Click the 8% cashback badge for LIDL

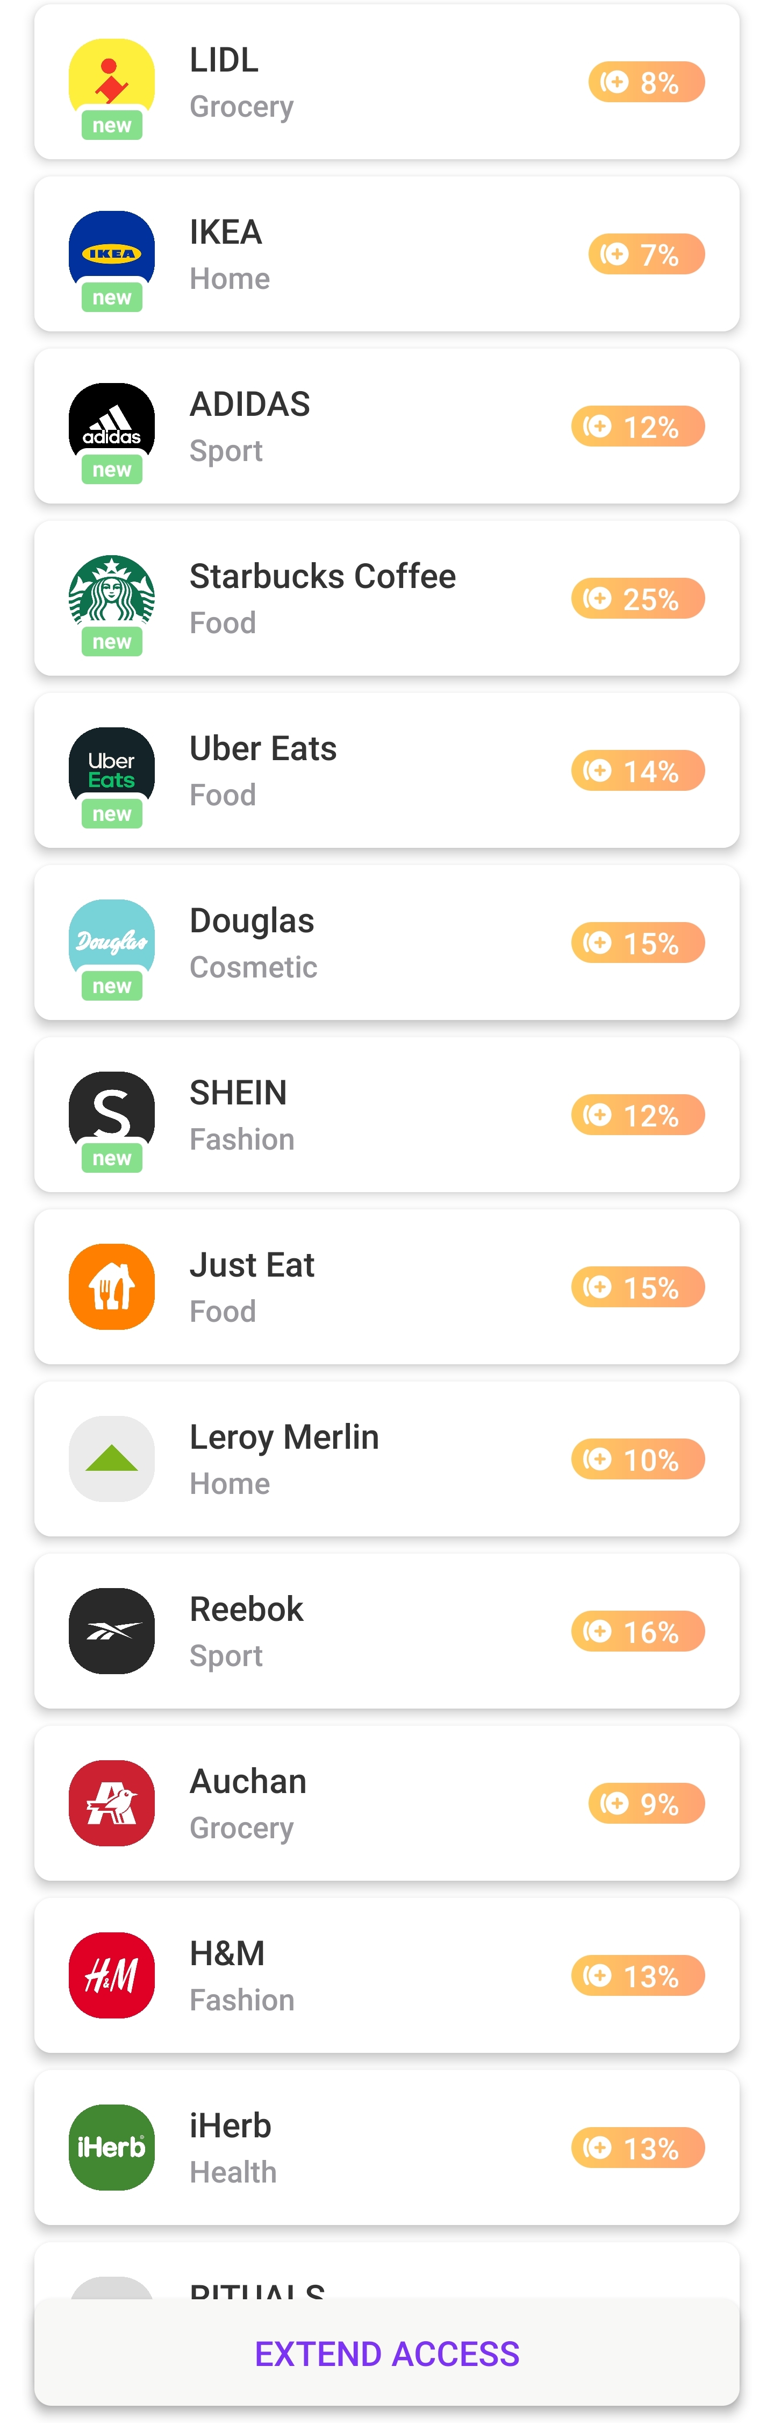tap(646, 82)
